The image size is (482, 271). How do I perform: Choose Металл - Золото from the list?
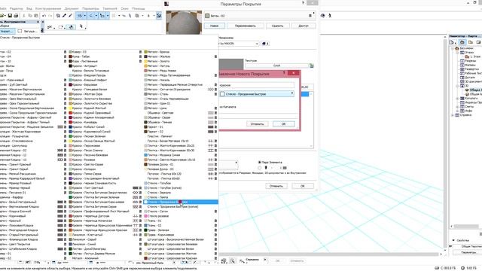click(x=158, y=61)
